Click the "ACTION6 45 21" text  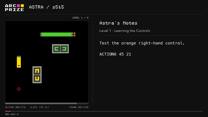click(115, 54)
